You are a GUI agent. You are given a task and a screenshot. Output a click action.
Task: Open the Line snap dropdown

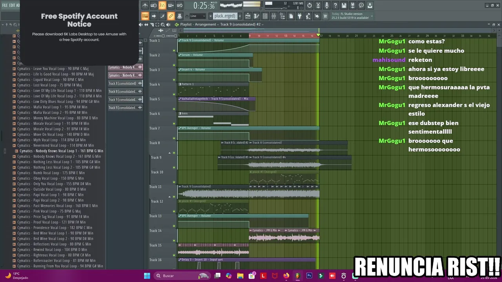tap(198, 16)
